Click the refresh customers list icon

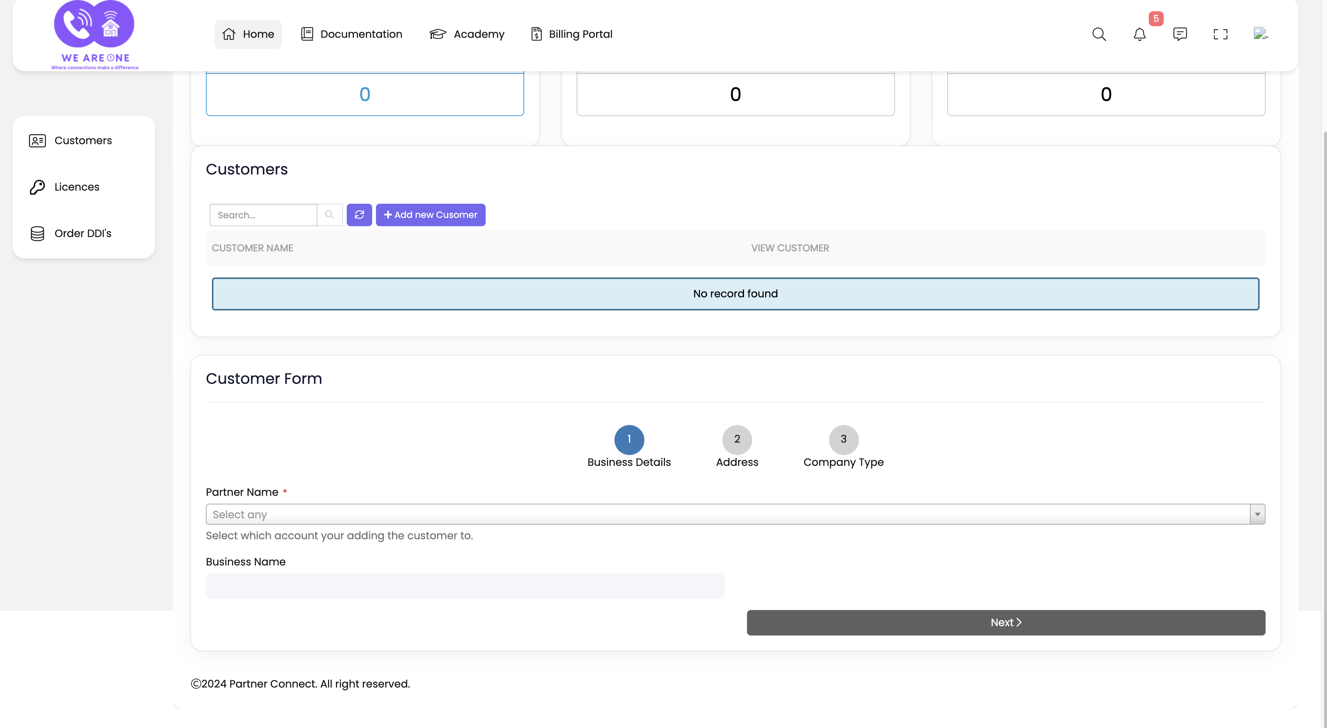click(359, 215)
